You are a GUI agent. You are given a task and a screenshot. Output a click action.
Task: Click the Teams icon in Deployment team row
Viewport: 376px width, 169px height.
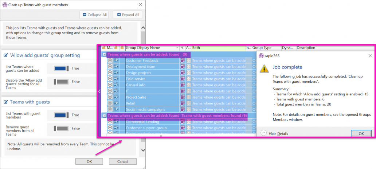pyautogui.click(x=183, y=67)
